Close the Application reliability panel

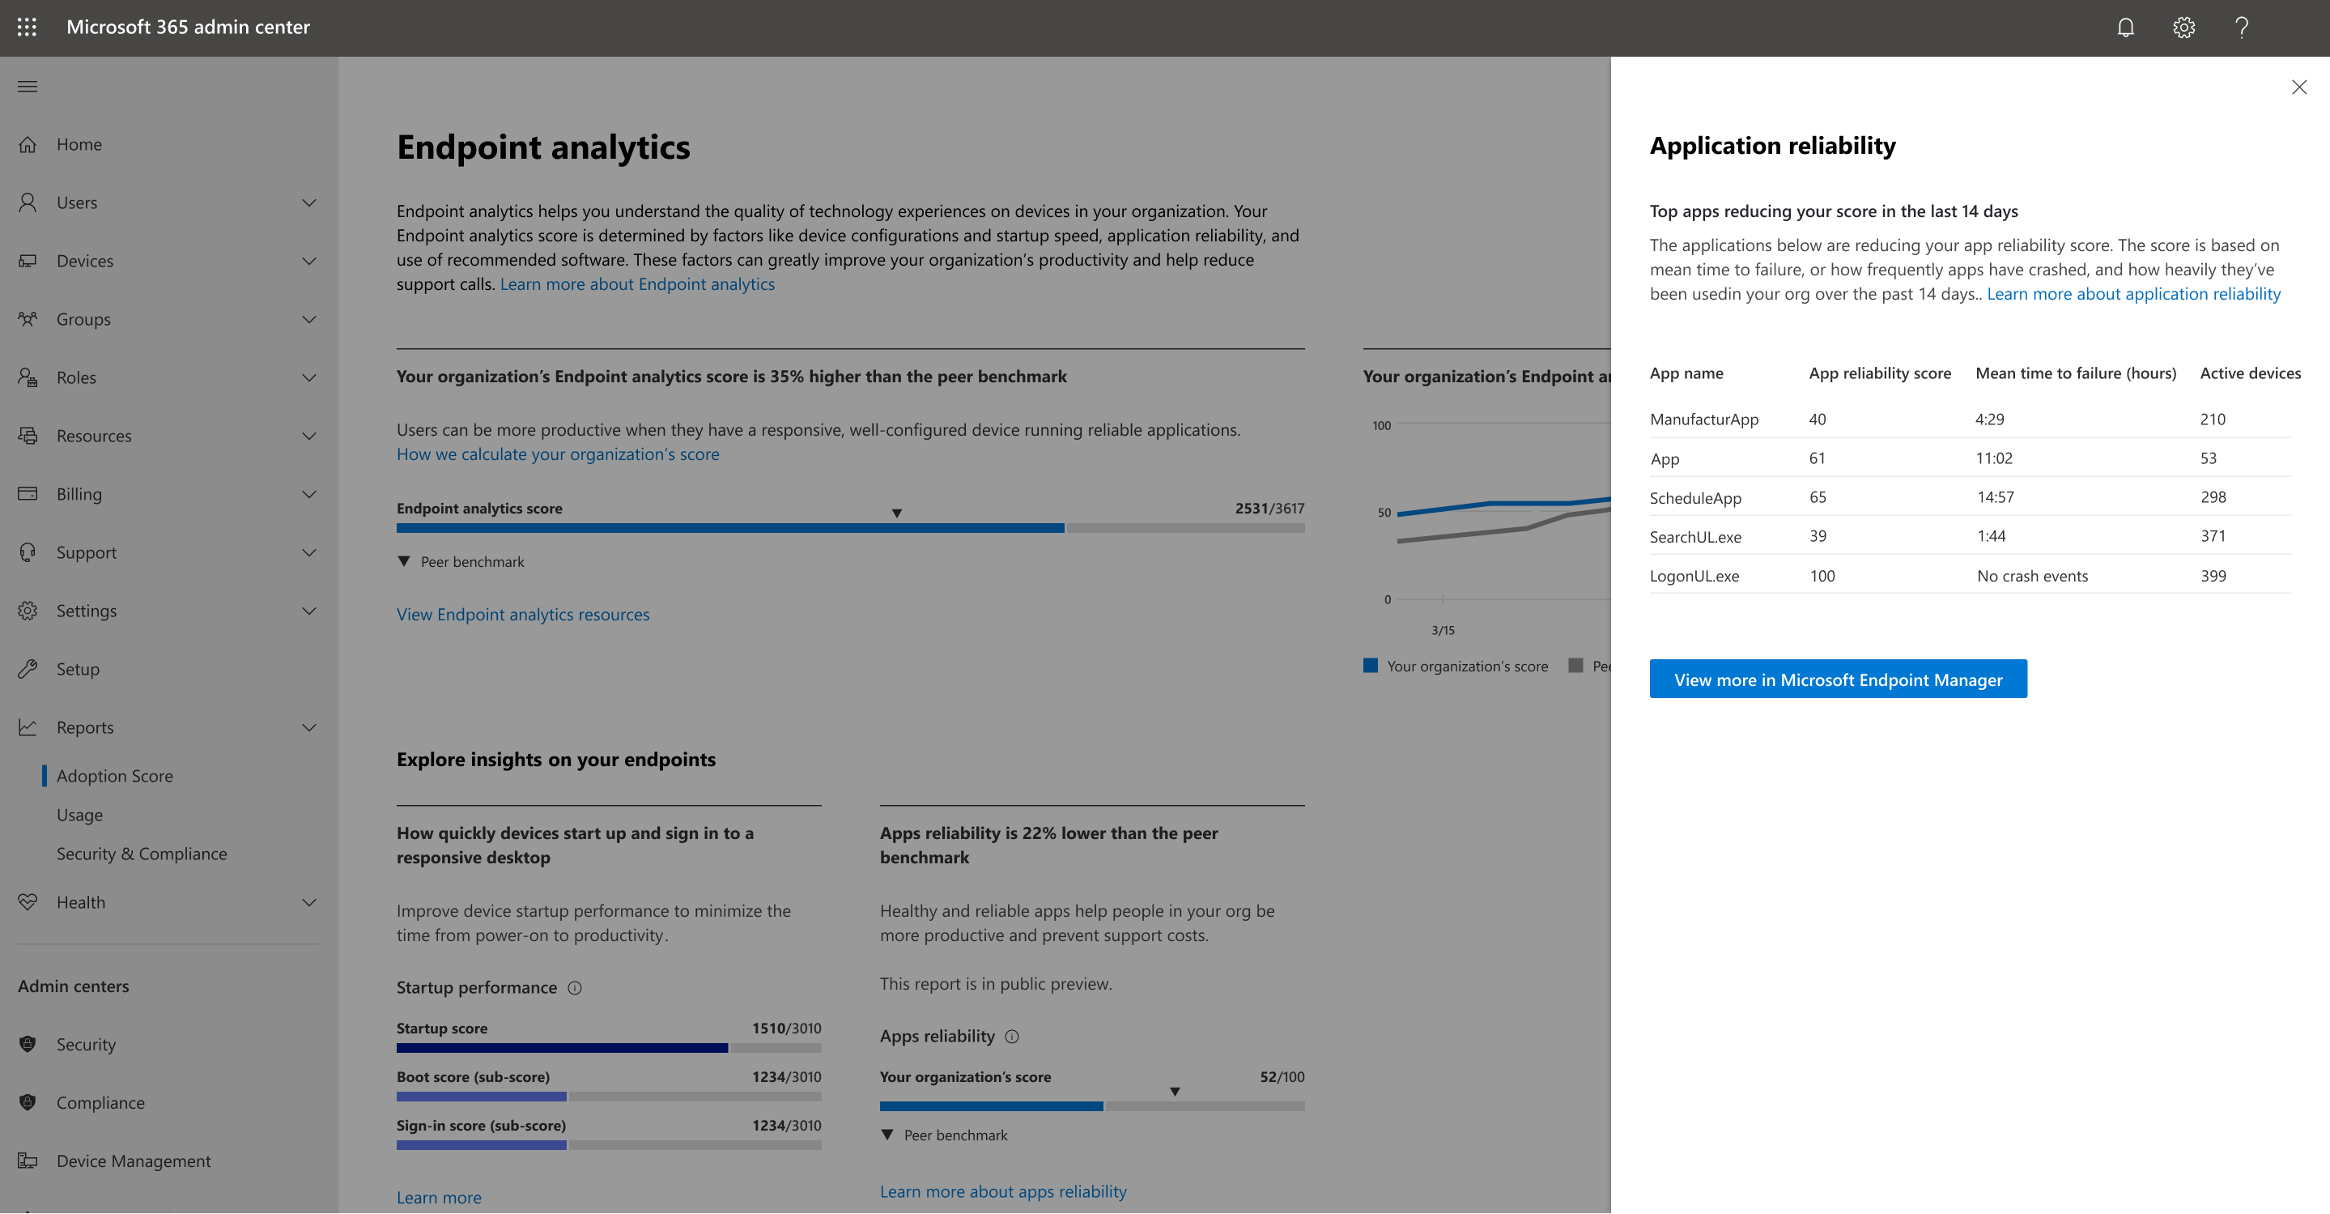[2298, 87]
